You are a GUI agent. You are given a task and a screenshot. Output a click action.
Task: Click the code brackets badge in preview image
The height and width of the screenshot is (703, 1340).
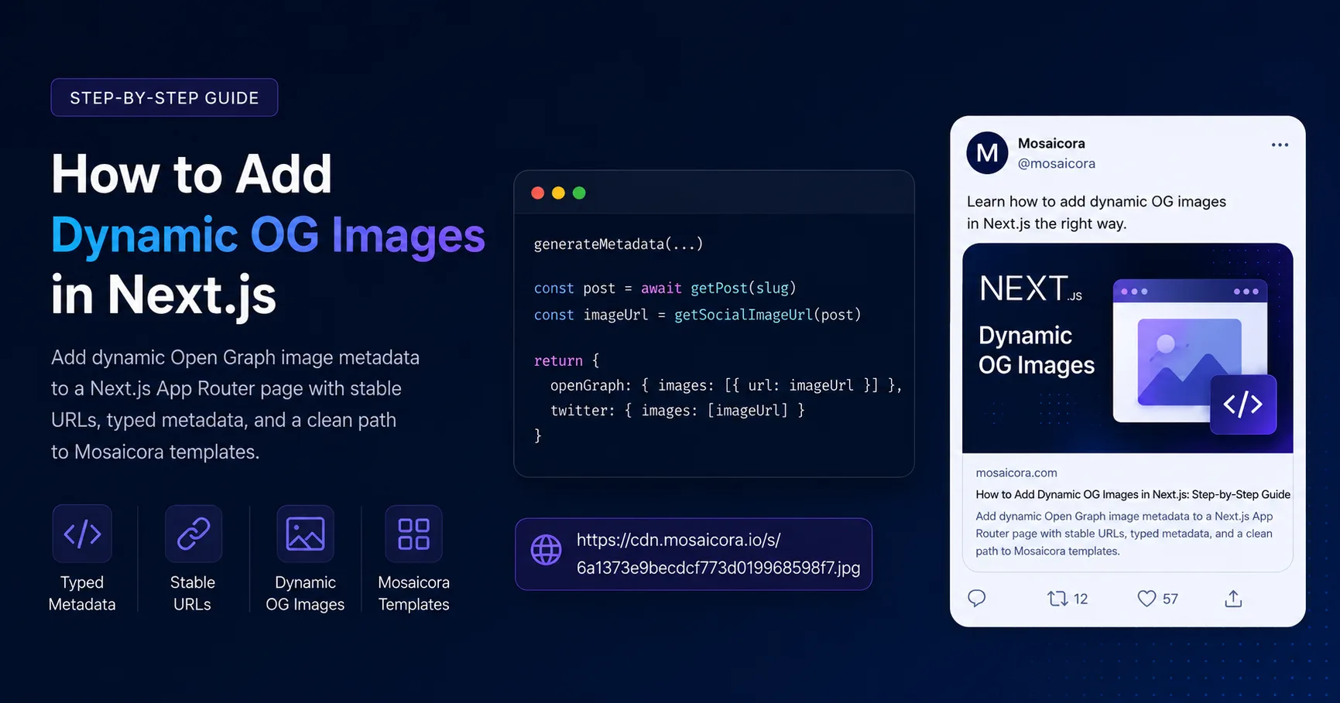click(1243, 404)
